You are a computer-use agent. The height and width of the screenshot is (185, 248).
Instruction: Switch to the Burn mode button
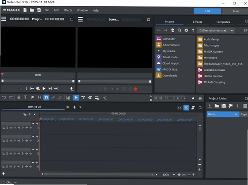pos(236,11)
